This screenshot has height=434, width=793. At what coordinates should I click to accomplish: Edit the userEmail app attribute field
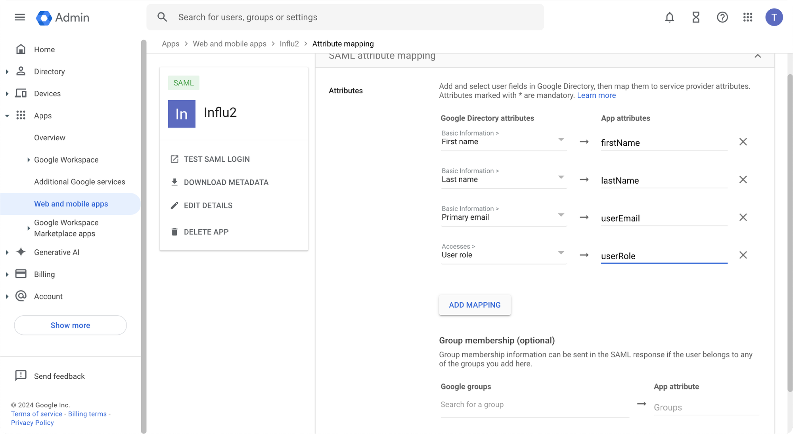tap(664, 218)
